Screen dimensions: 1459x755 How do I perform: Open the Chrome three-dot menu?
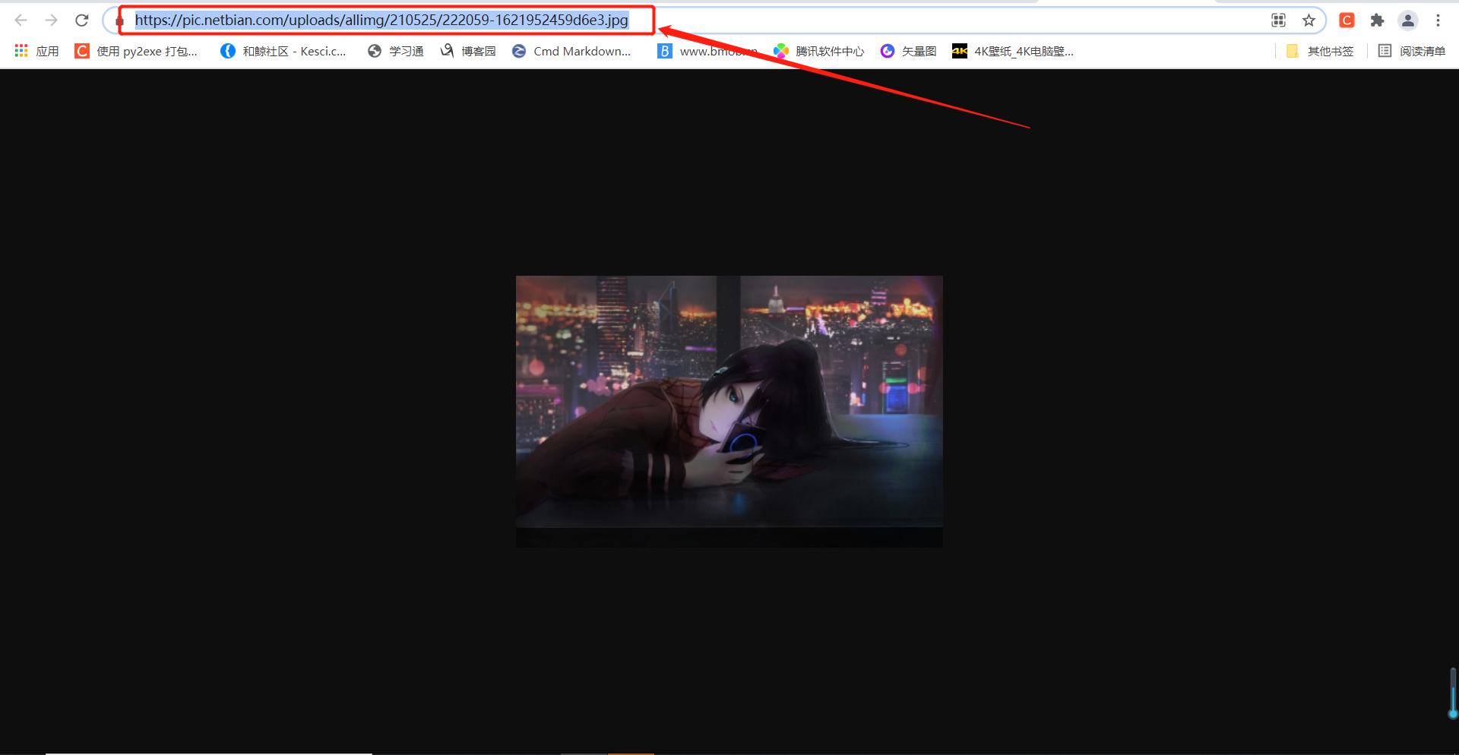(x=1438, y=21)
